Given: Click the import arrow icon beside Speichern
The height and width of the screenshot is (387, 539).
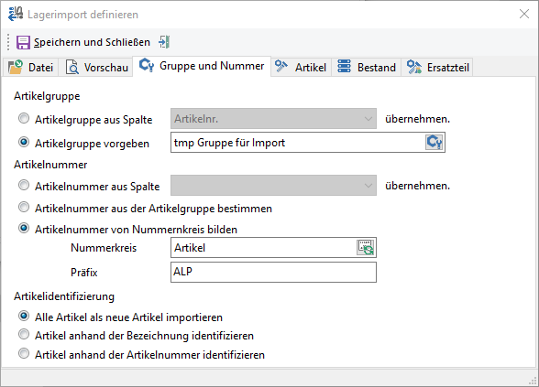Looking at the screenshot, I should pyautogui.click(x=164, y=42).
